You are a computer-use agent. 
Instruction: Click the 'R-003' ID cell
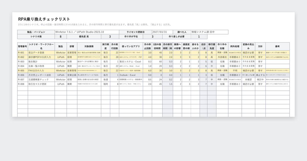click(23, 62)
